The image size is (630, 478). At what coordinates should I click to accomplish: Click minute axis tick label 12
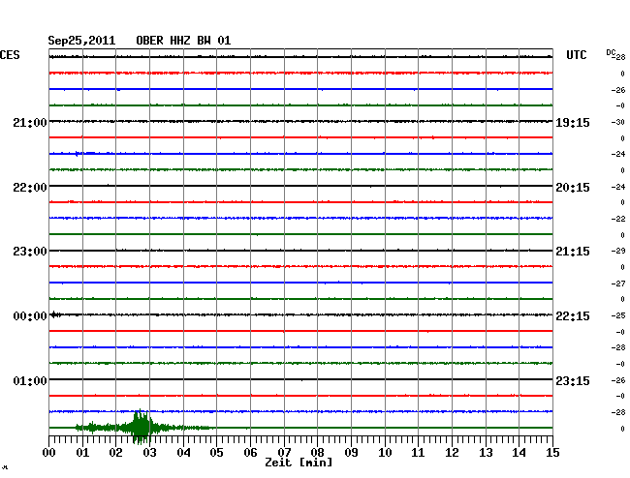pos(452,453)
